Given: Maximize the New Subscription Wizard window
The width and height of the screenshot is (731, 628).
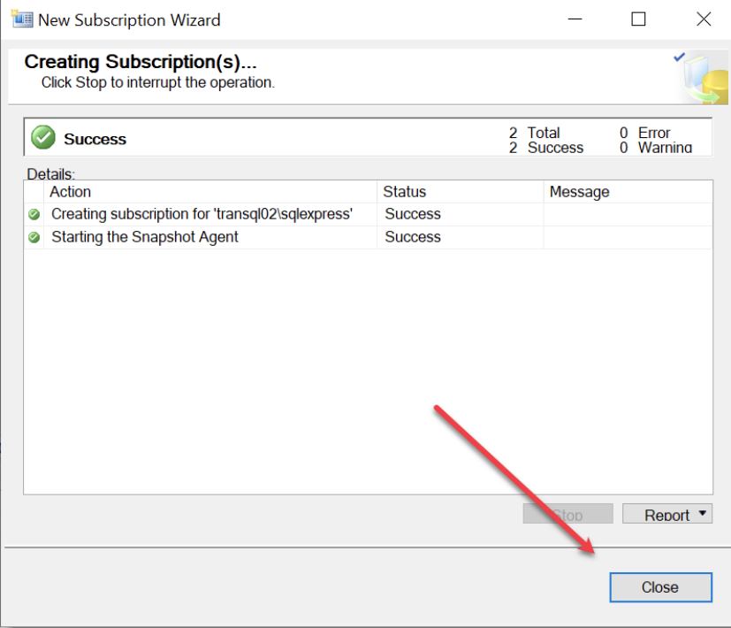Looking at the screenshot, I should (x=638, y=19).
